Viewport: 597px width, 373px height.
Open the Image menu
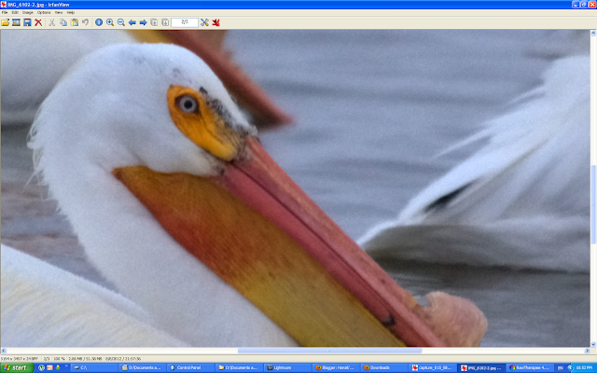point(27,12)
